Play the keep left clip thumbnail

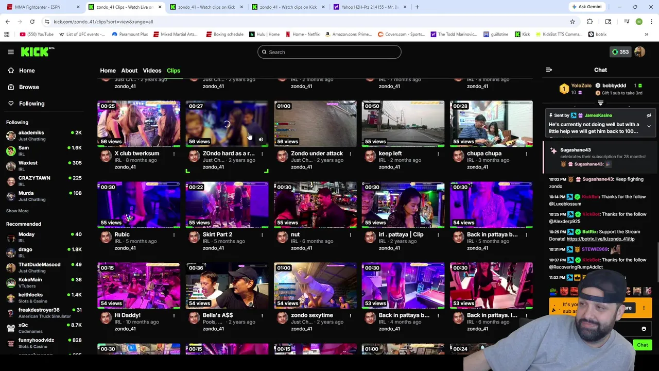pos(403,124)
